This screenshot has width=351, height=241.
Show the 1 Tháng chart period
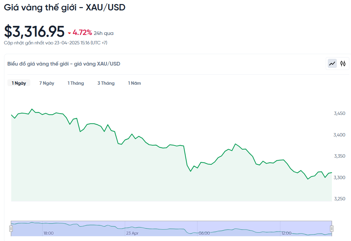pos(75,83)
